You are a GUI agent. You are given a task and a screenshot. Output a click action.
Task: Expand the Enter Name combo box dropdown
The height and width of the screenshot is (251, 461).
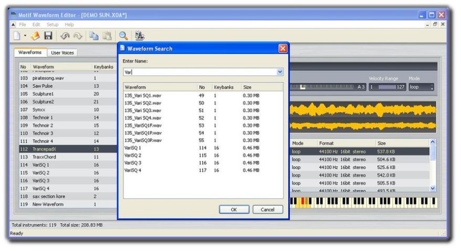click(x=280, y=72)
